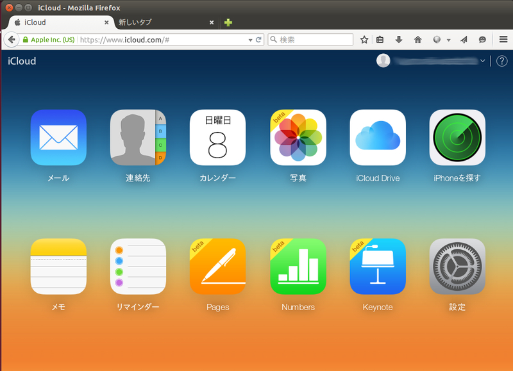Open the Firefox hamburger menu
Viewport: 513px width, 371px height.
coord(503,40)
